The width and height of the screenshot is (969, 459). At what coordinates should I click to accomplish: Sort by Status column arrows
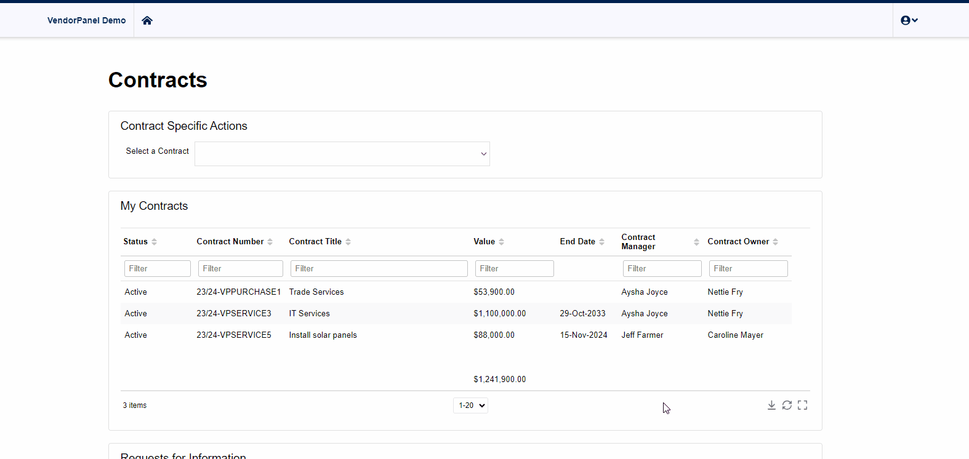click(x=154, y=242)
